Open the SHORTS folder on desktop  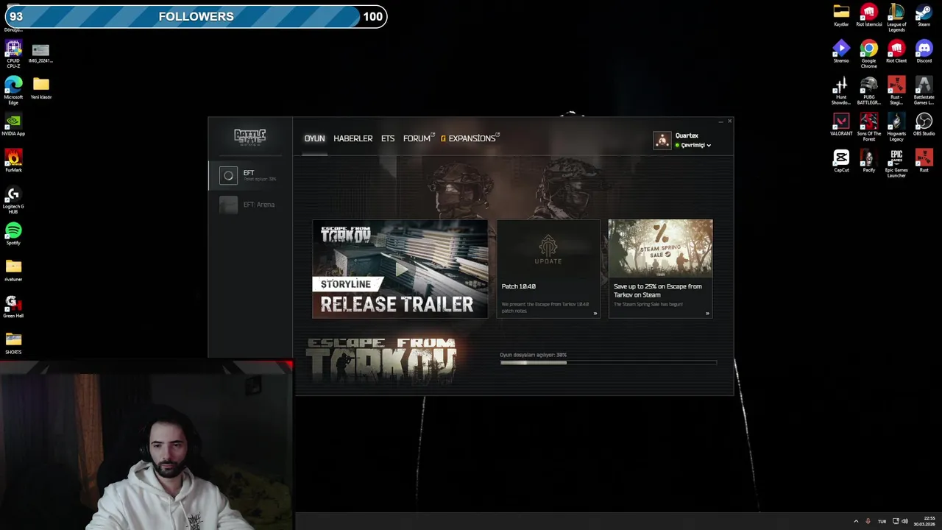13,343
